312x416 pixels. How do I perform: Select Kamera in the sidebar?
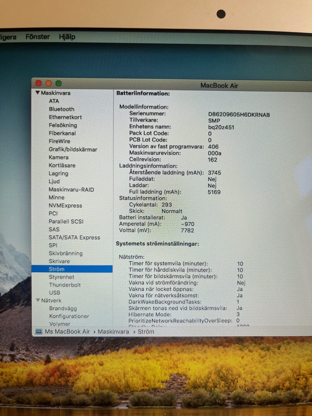tap(59, 157)
